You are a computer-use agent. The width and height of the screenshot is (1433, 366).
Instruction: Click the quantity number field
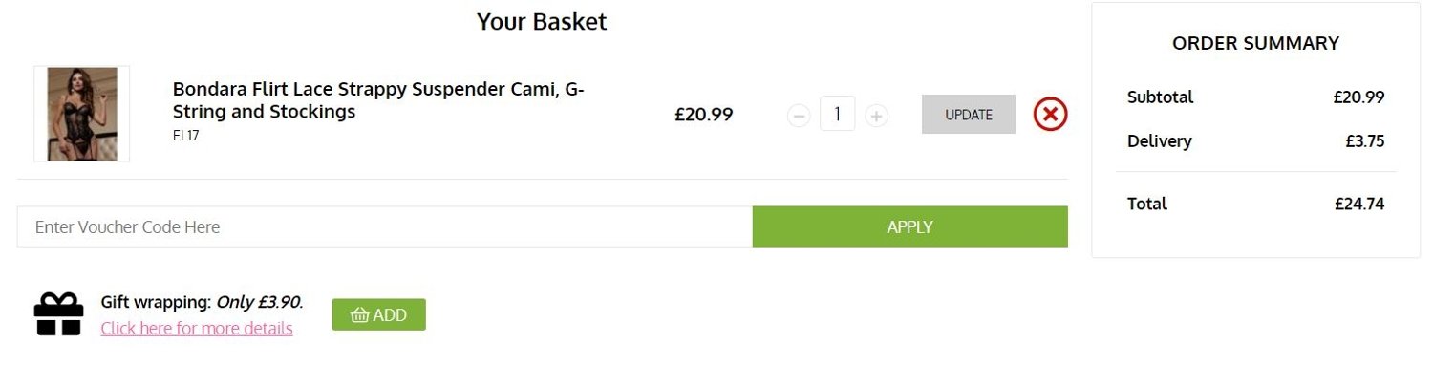click(x=837, y=115)
